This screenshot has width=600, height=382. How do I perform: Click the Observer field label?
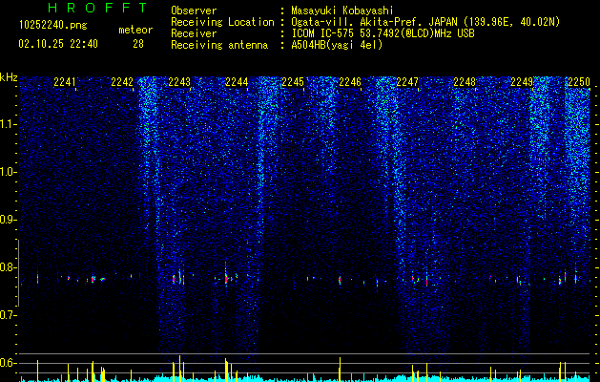tap(194, 11)
